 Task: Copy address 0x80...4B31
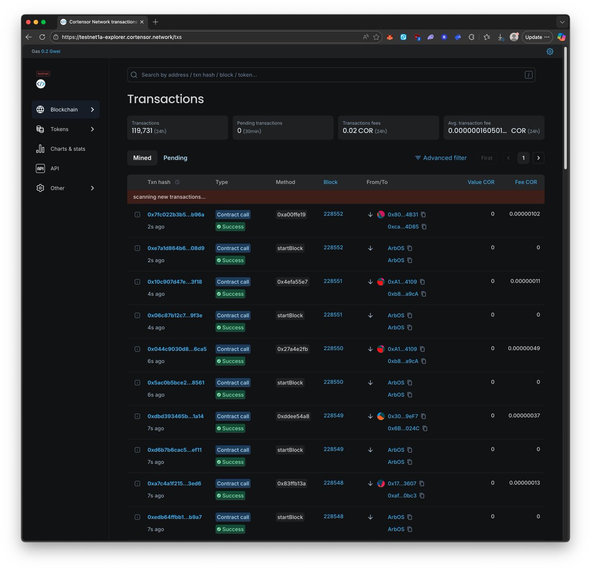[x=423, y=214]
